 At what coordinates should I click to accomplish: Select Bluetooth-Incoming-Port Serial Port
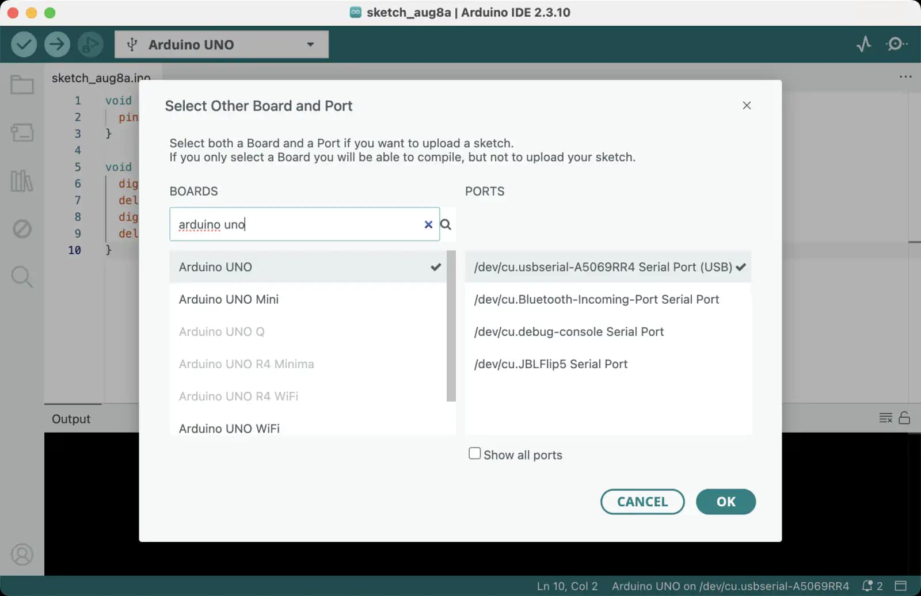[x=608, y=299]
